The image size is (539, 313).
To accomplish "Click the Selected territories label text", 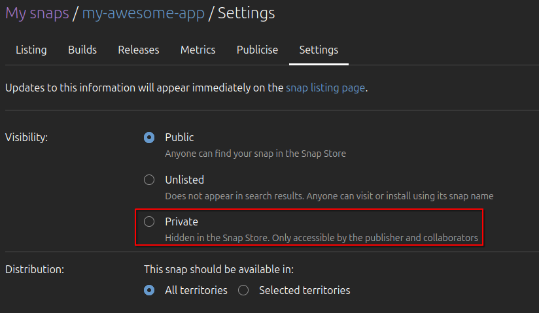I will tap(304, 290).
